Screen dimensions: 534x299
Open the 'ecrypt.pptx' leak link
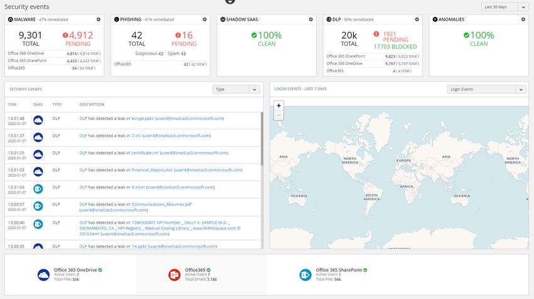point(143,119)
